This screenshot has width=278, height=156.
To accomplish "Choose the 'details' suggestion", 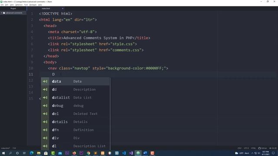I will coord(75,122).
